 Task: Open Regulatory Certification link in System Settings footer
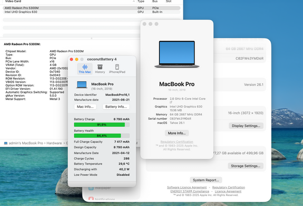click(228, 188)
